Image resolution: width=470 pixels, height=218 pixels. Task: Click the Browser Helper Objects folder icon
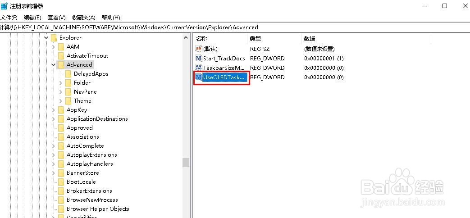(x=61, y=209)
